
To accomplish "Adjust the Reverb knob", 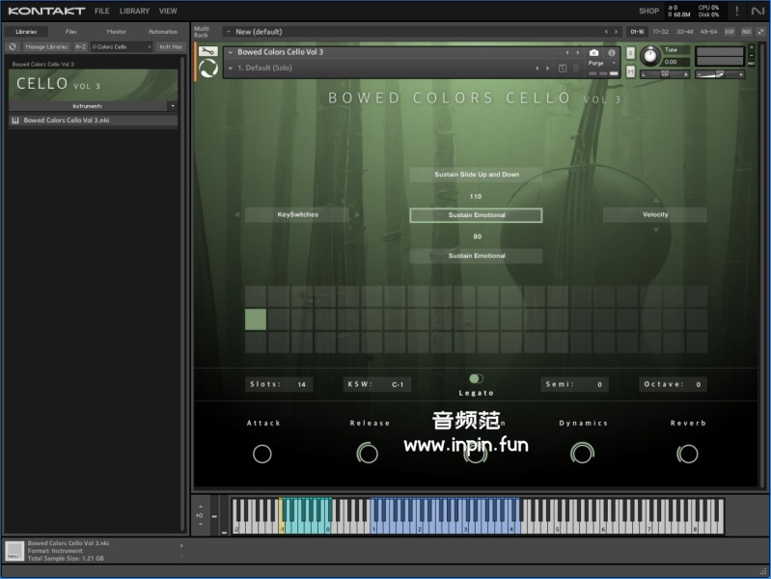I will point(688,454).
